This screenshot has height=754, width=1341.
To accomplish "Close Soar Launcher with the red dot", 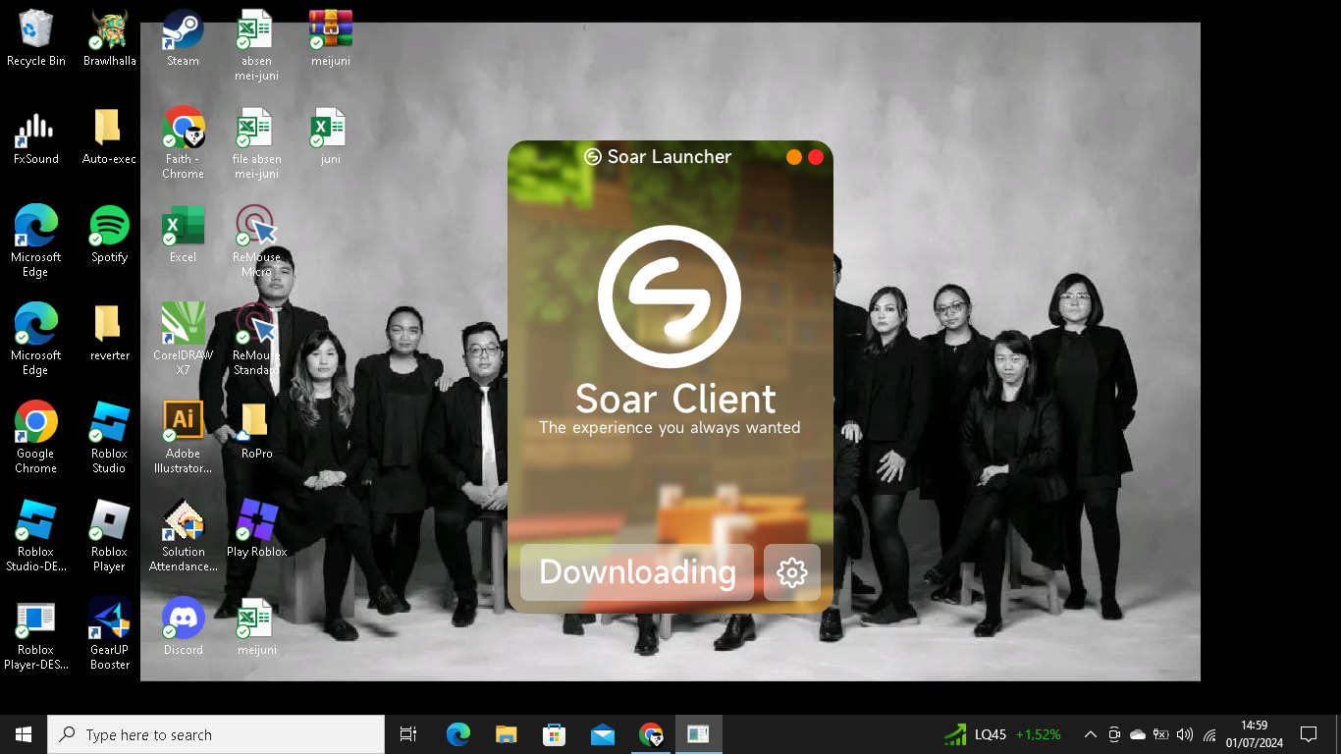I will 816,157.
